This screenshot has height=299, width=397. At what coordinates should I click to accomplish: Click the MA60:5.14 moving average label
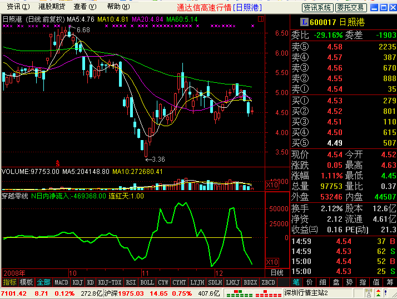coord(182,19)
